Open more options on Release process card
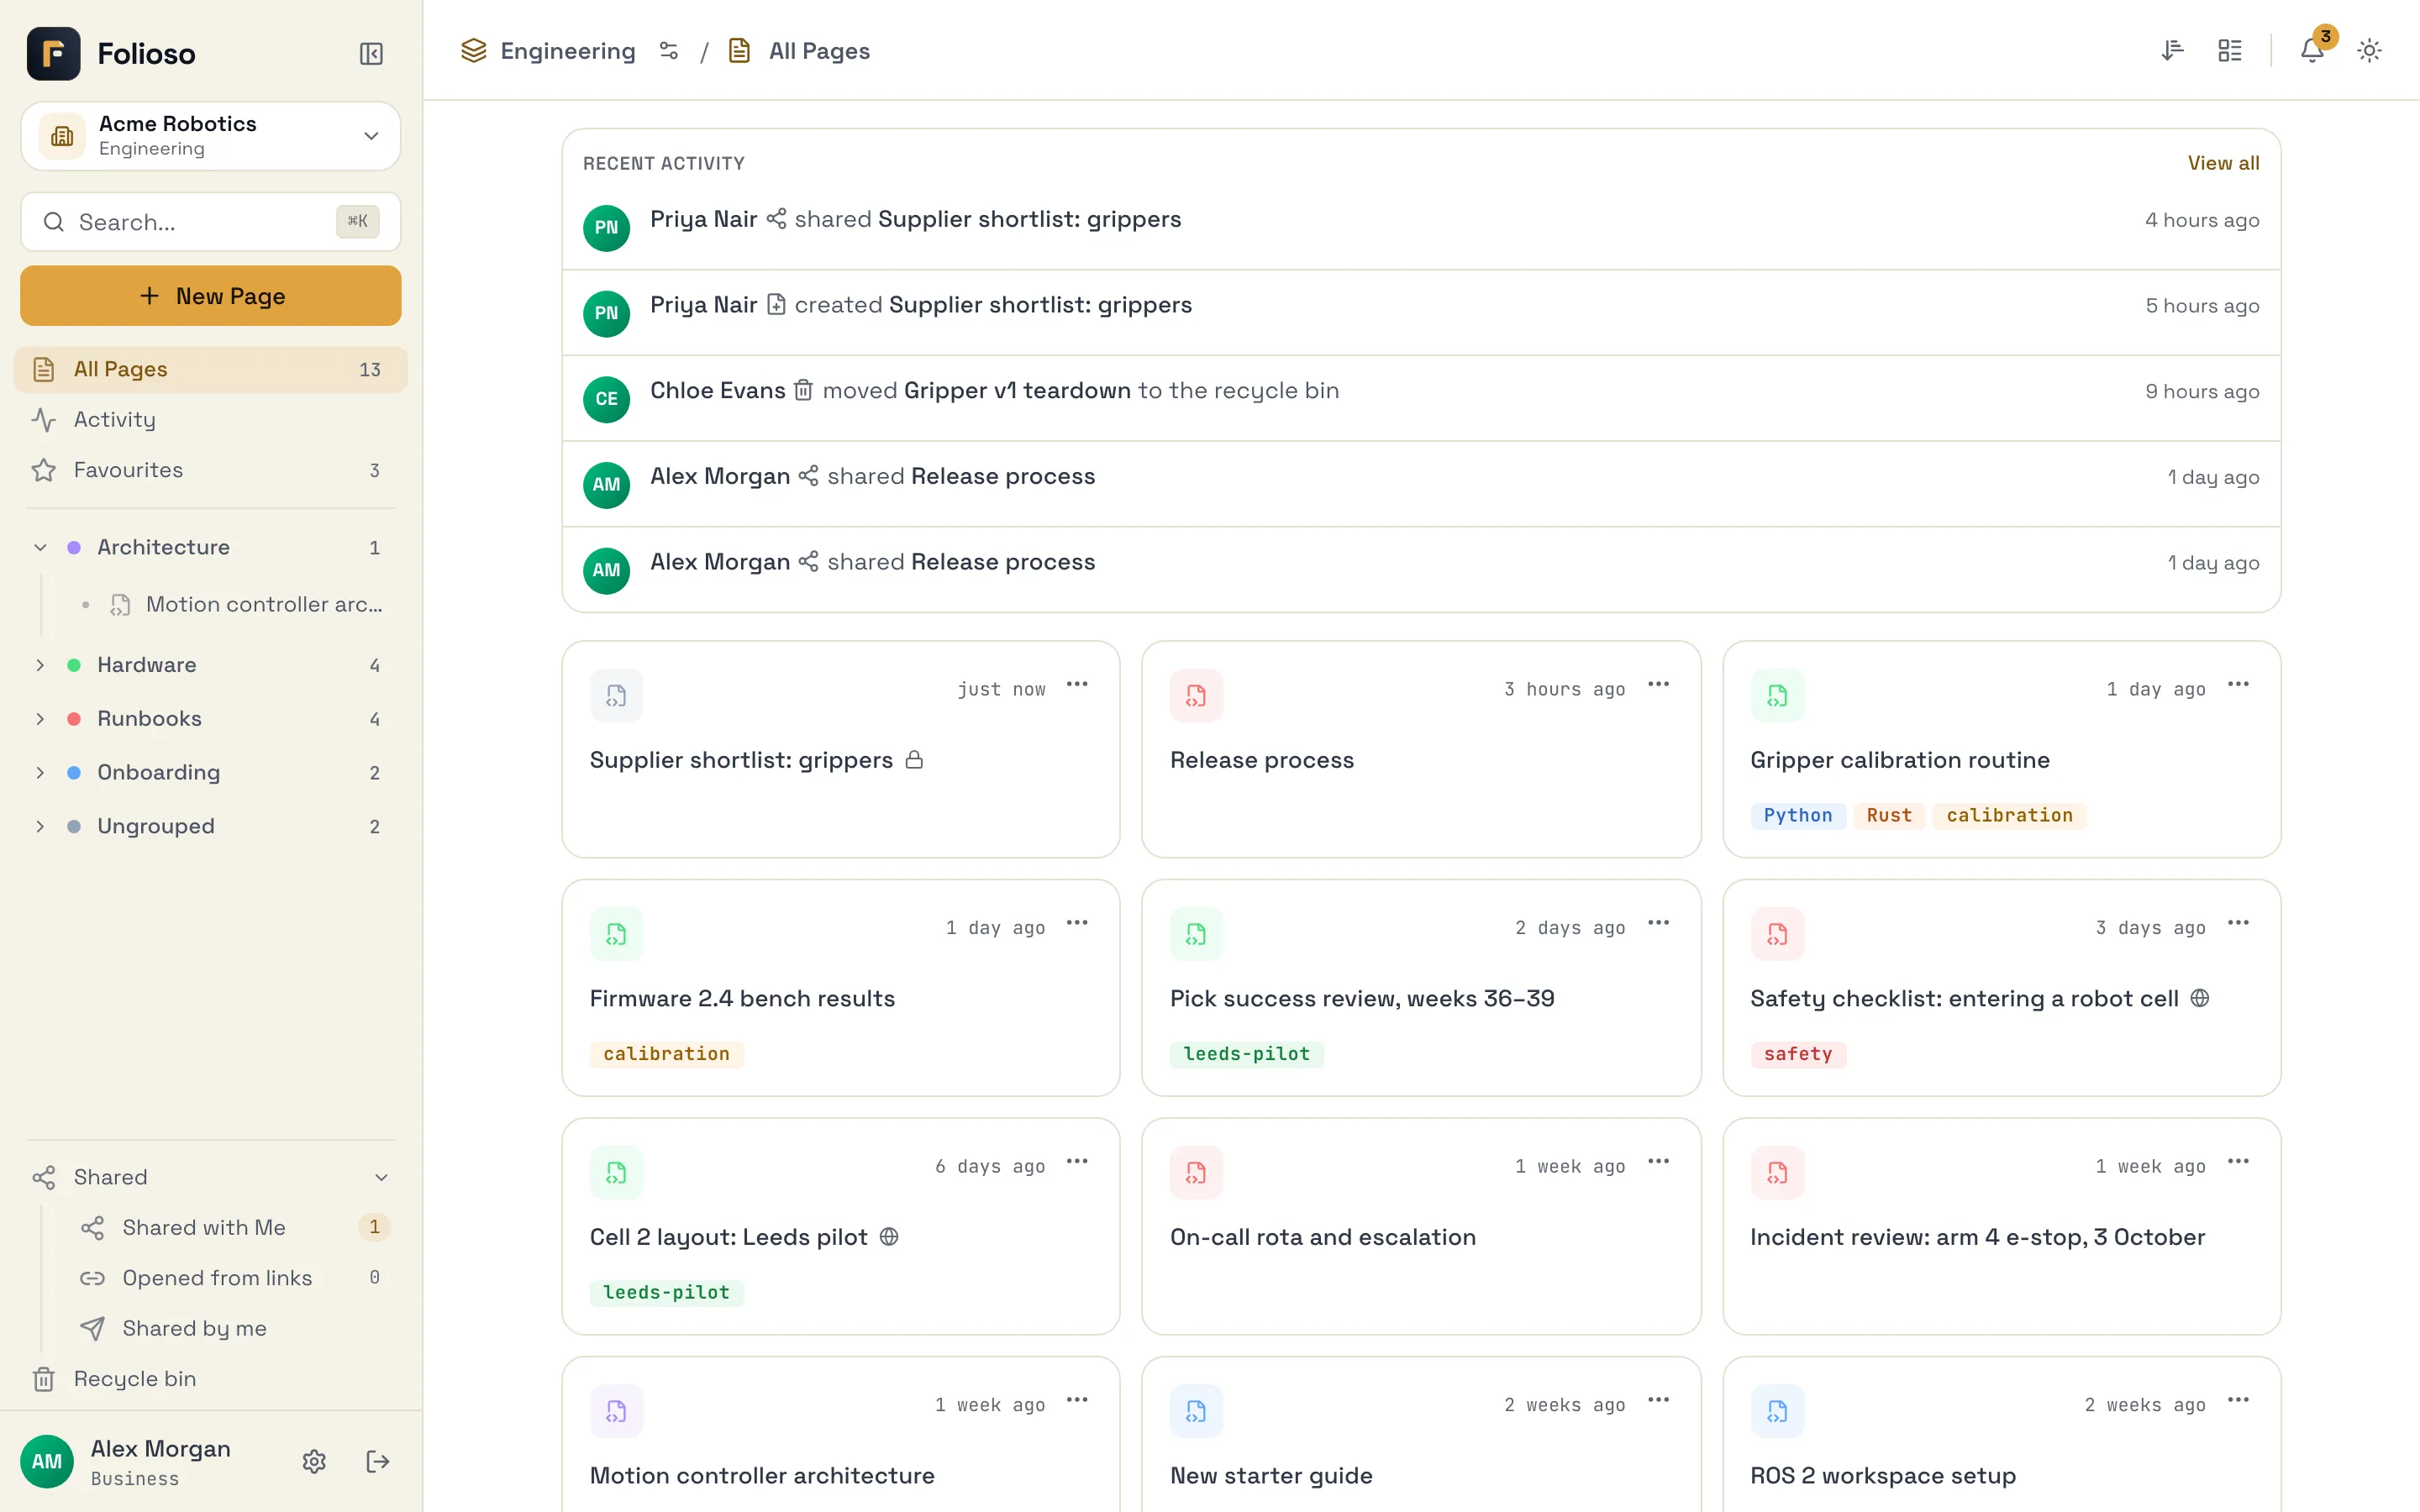 click(x=1658, y=685)
